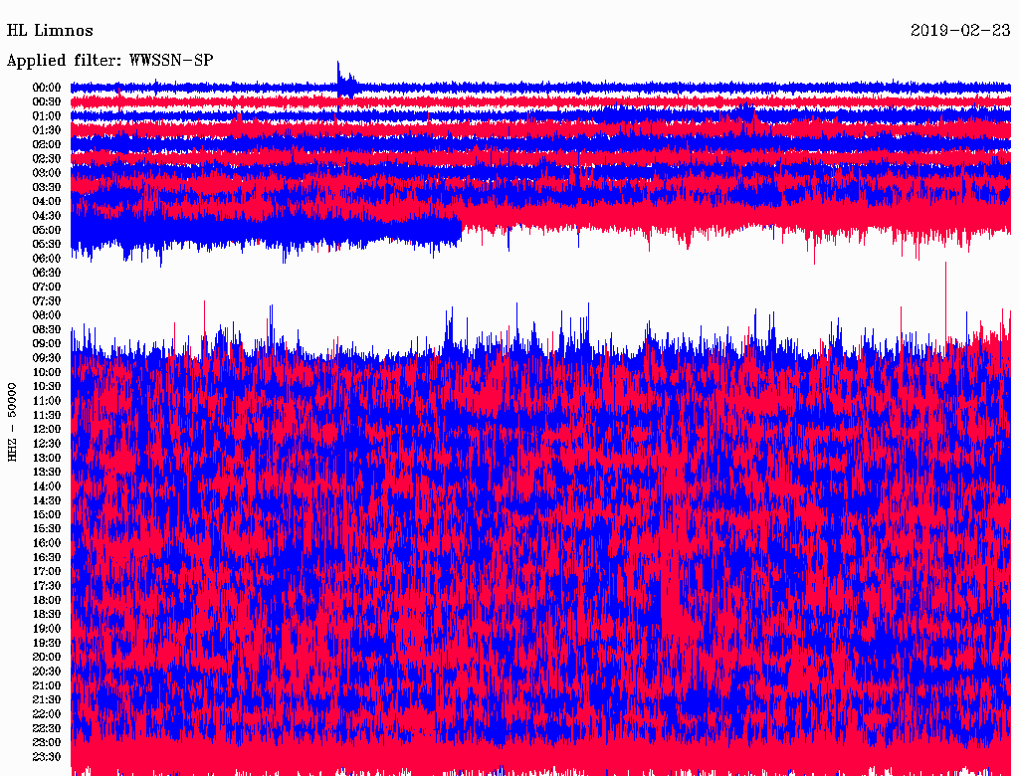Screen dimensions: 1019x776
Task: Select the 00:00 time label
Action: click(x=47, y=88)
